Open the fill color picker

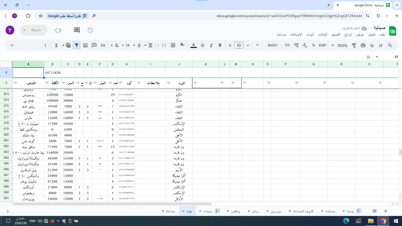182,46
